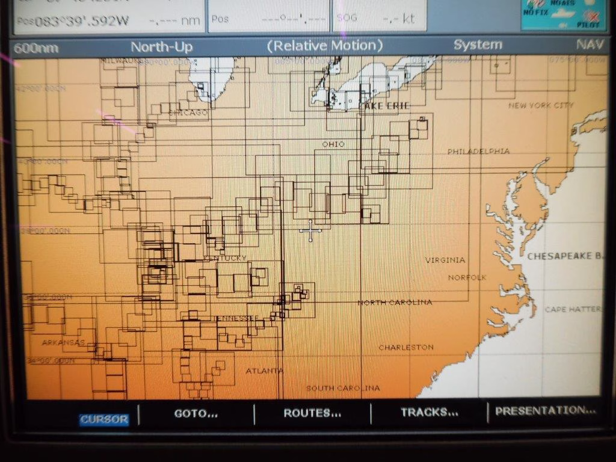
Task: Click the NEW YORK CITY chart label
Action: click(541, 105)
